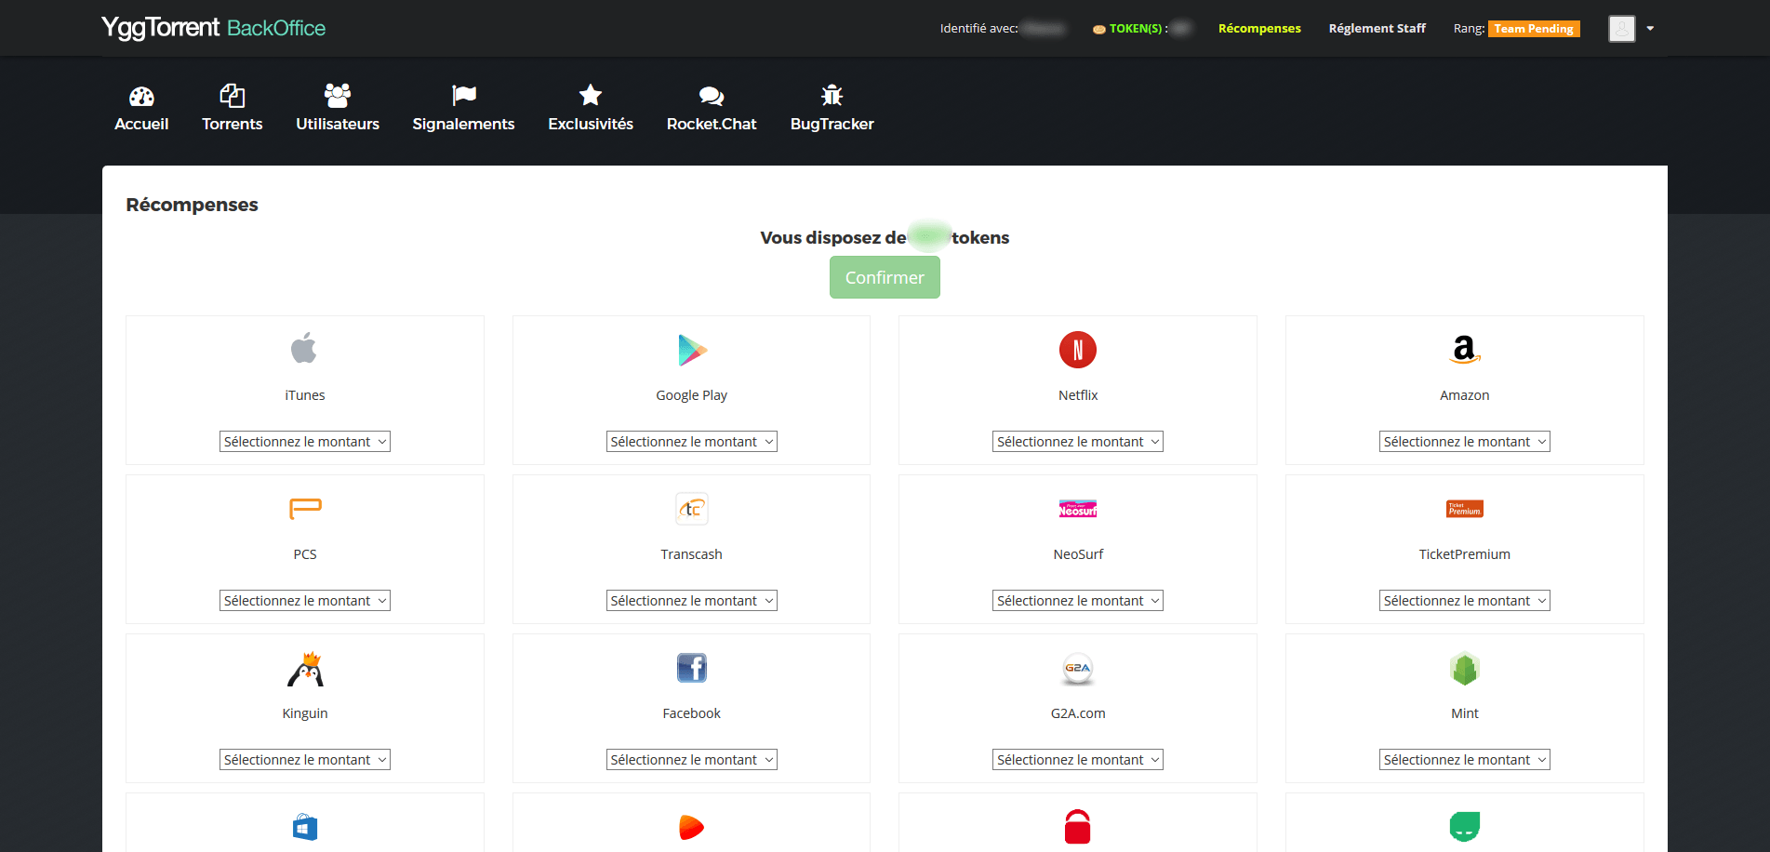
Task: Open the Transcash amount dropdown
Action: pos(692,601)
